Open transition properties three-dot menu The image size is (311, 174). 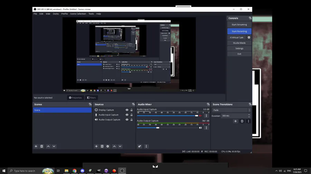(248, 121)
